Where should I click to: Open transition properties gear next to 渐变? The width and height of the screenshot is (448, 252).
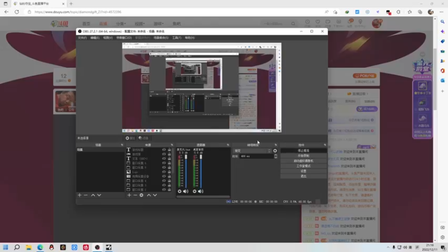tap(275, 151)
